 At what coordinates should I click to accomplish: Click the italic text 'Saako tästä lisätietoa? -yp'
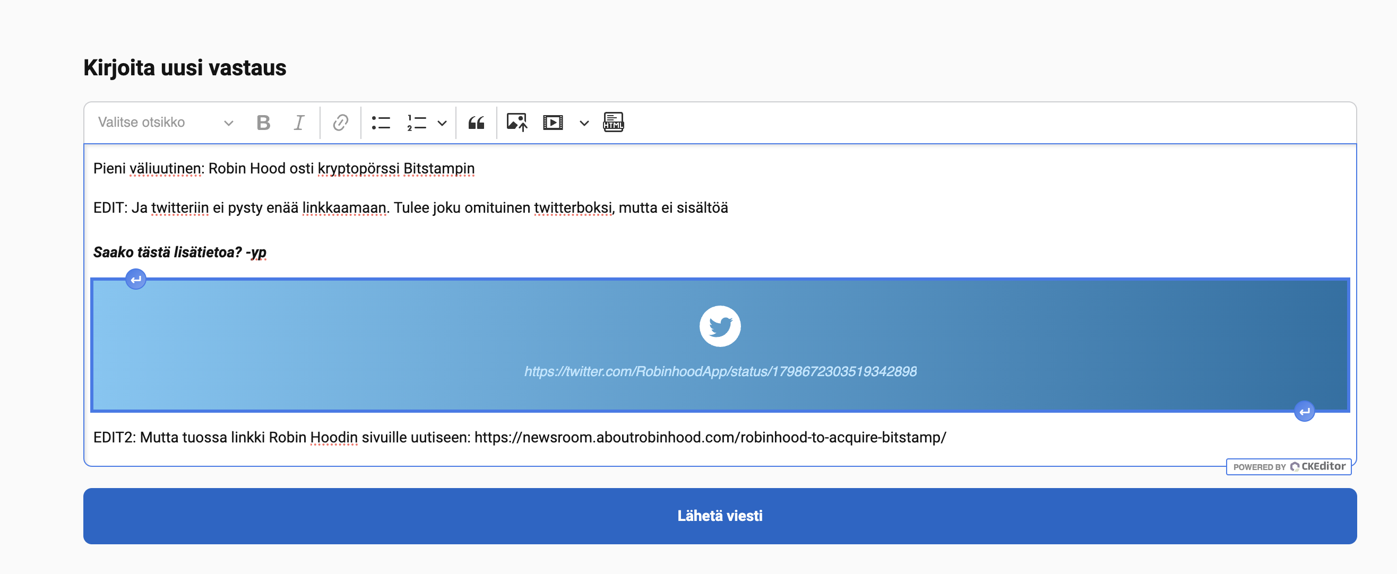coord(180,253)
